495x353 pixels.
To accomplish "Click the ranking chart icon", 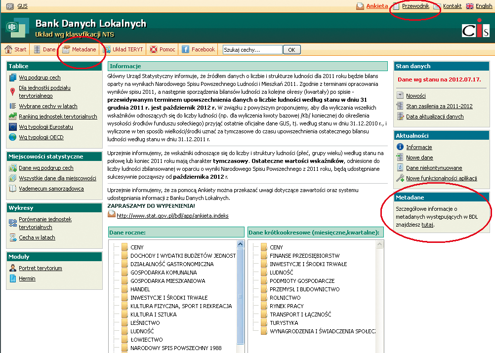I will point(13,117).
